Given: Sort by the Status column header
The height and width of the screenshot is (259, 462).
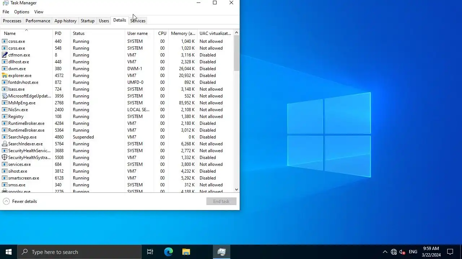Looking at the screenshot, I should click(97, 33).
